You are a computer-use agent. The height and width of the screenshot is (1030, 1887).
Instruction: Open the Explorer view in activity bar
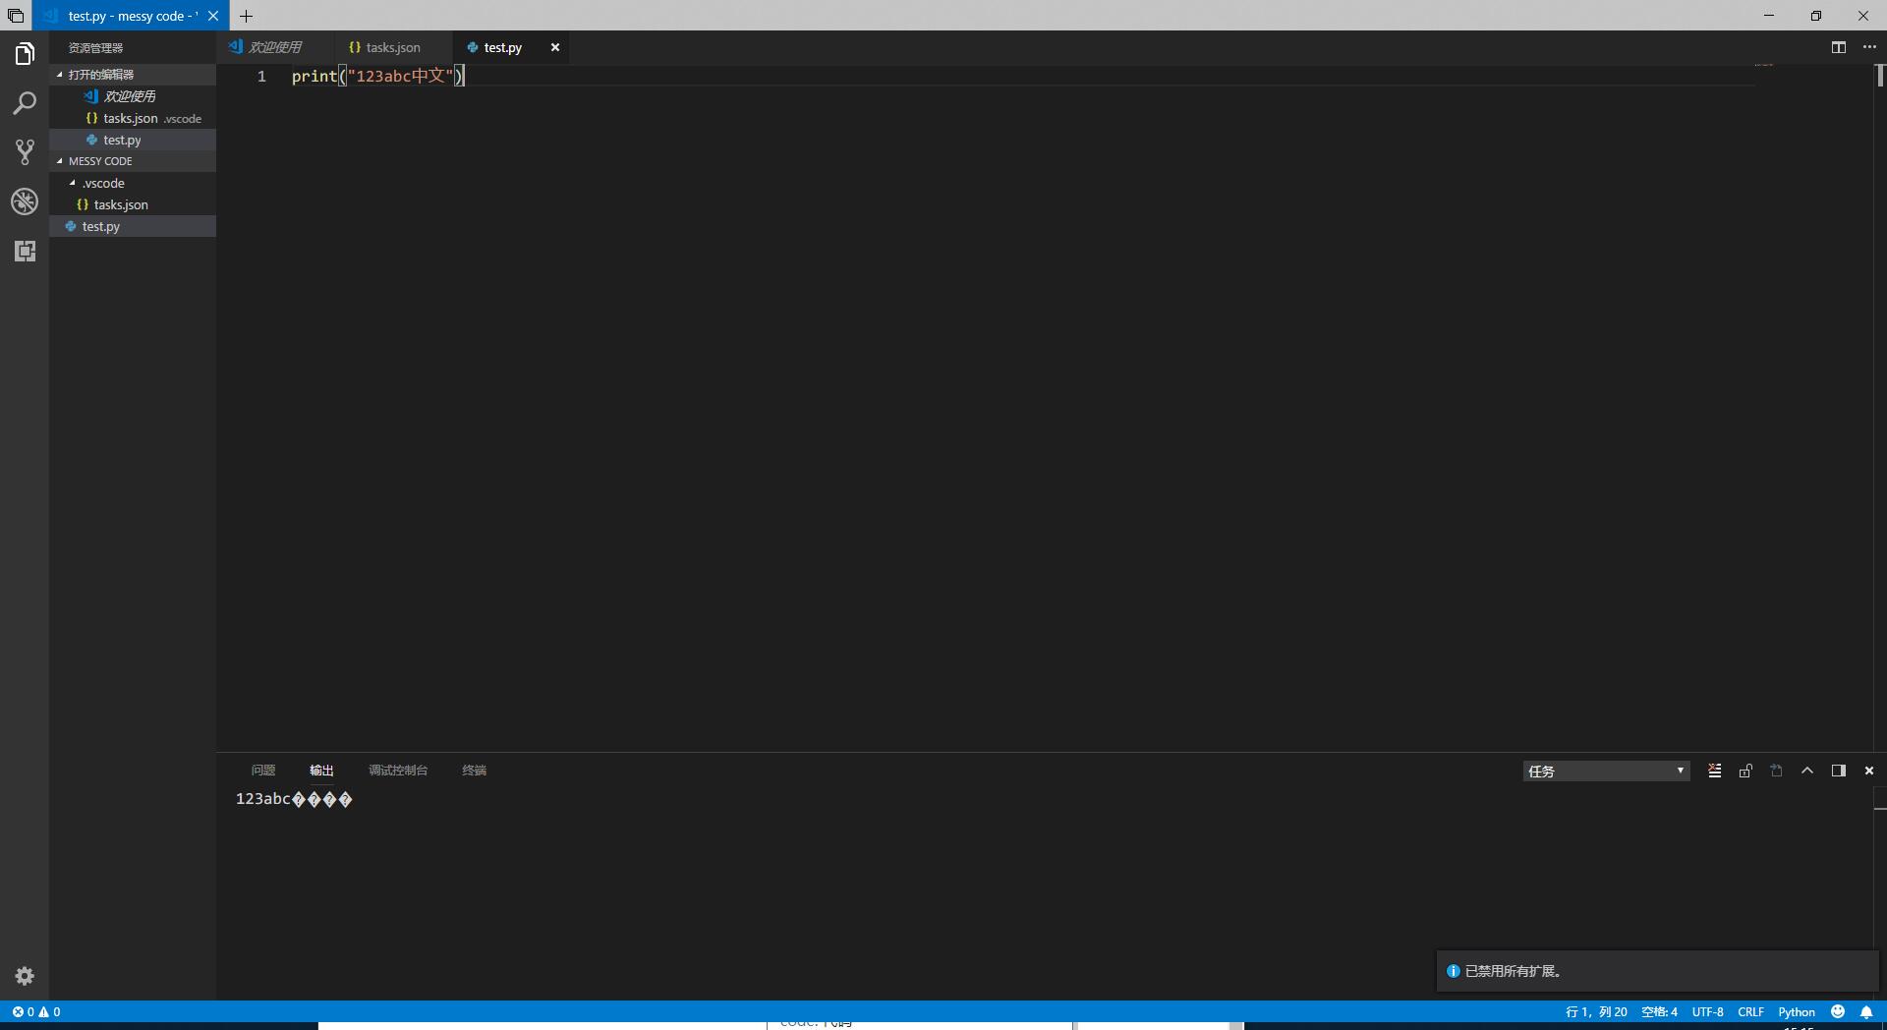click(25, 54)
